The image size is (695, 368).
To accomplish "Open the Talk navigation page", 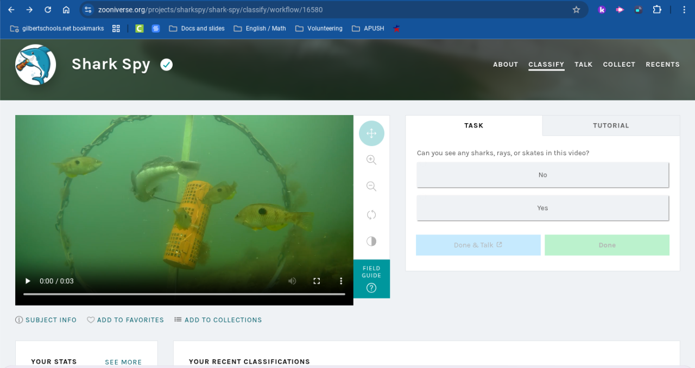I will point(584,65).
